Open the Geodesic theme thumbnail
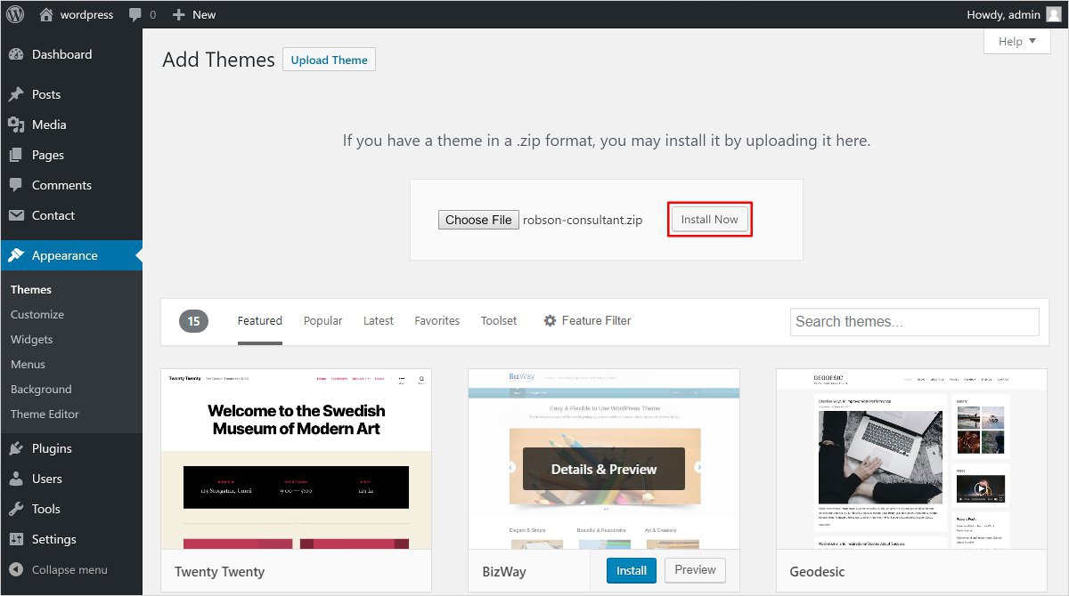The height and width of the screenshot is (596, 1069). tap(911, 459)
